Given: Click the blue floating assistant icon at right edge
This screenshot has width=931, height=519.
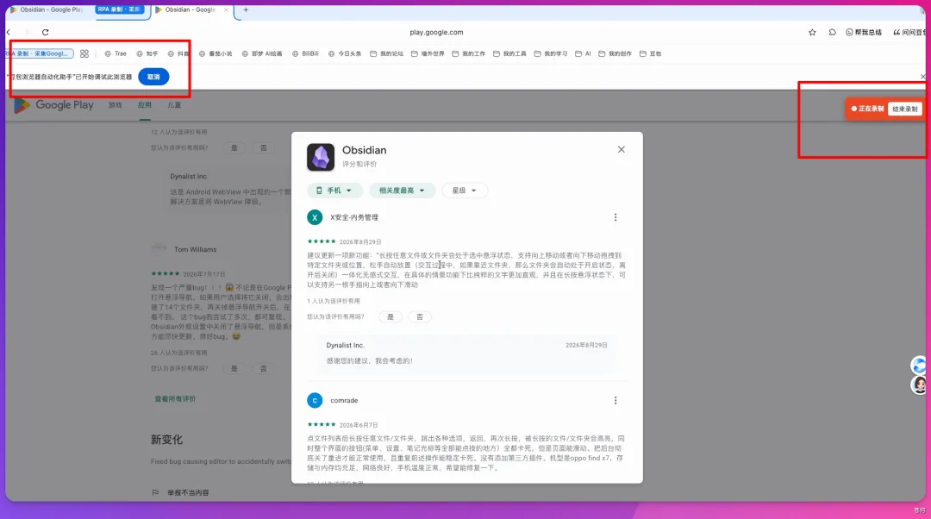Looking at the screenshot, I should tap(919, 366).
